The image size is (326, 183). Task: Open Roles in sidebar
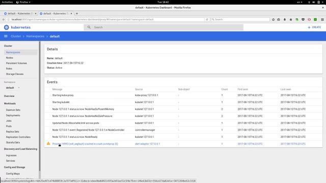(9, 69)
